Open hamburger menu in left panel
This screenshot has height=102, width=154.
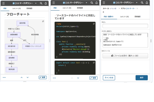coord(3,3)
